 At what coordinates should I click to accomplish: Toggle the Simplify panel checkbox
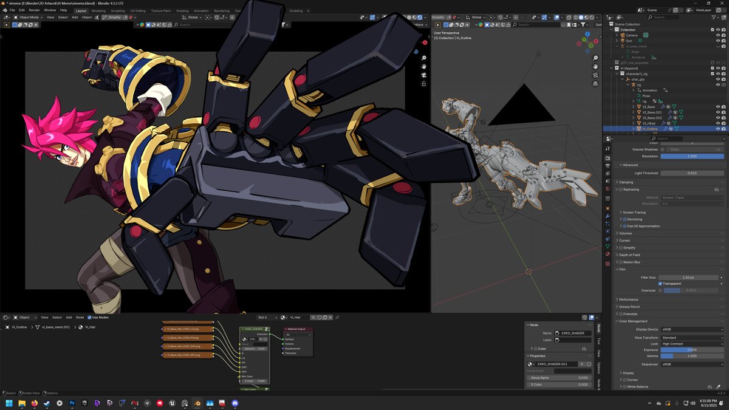[620, 248]
